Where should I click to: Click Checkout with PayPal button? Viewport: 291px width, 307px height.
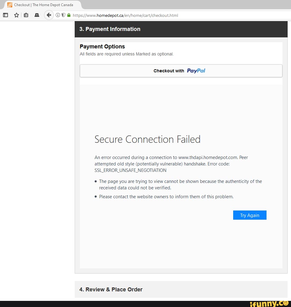[181, 71]
